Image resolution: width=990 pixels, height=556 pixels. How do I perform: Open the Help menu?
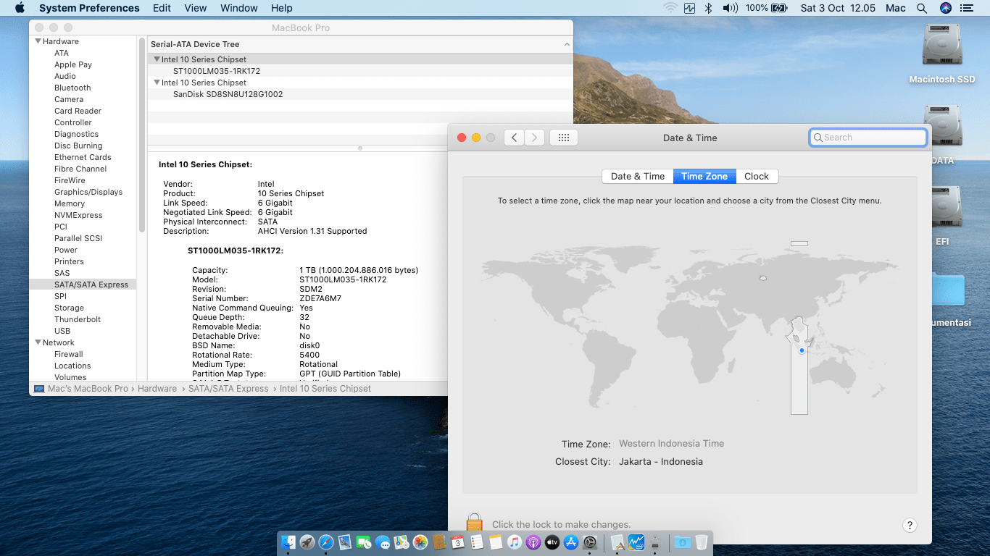click(x=282, y=8)
